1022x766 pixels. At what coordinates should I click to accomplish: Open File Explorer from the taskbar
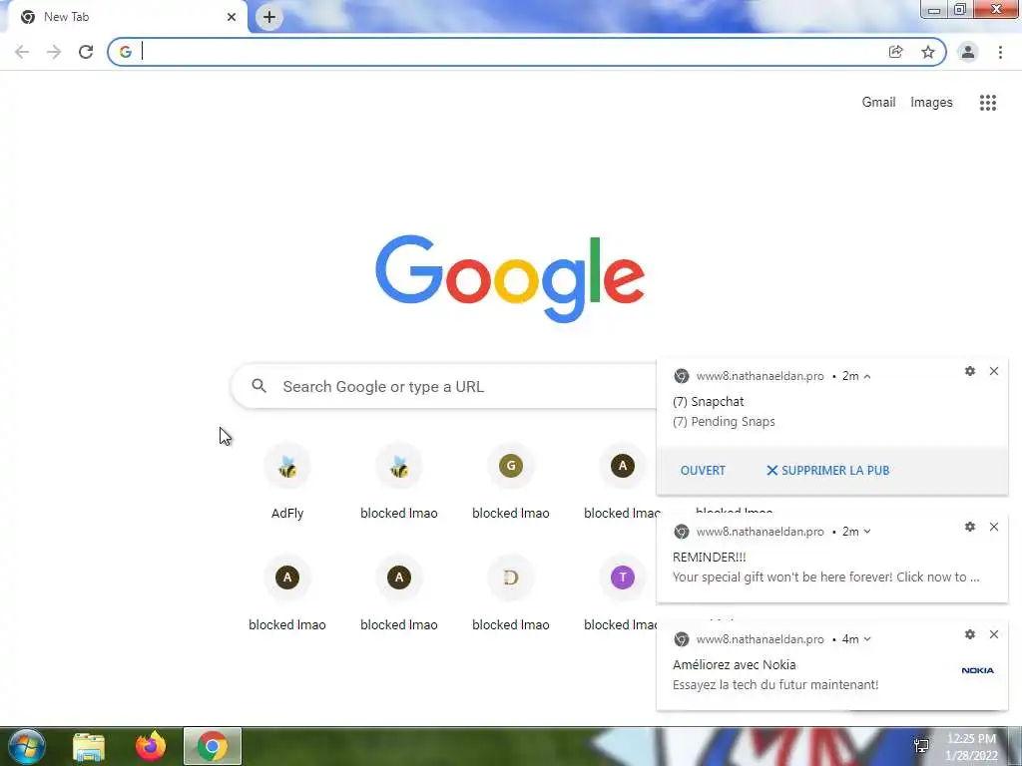pos(89,747)
